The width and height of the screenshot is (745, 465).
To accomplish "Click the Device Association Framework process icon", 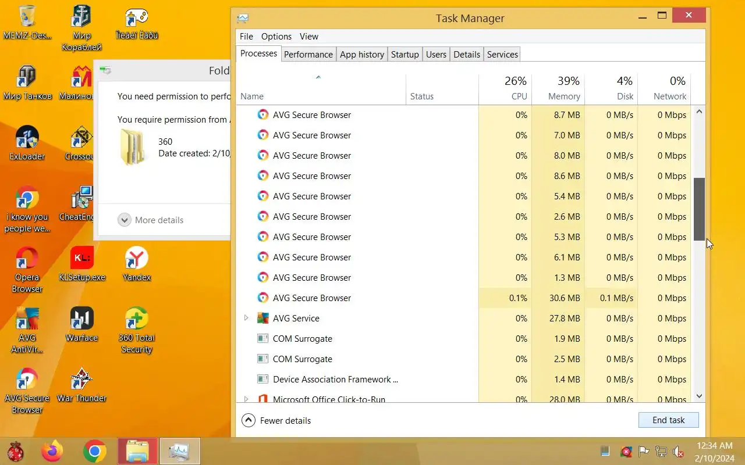I will click(x=263, y=380).
